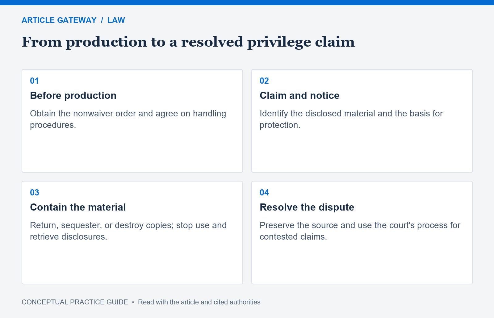Select step number 02
Image resolution: width=494 pixels, height=318 pixels.
(264, 81)
